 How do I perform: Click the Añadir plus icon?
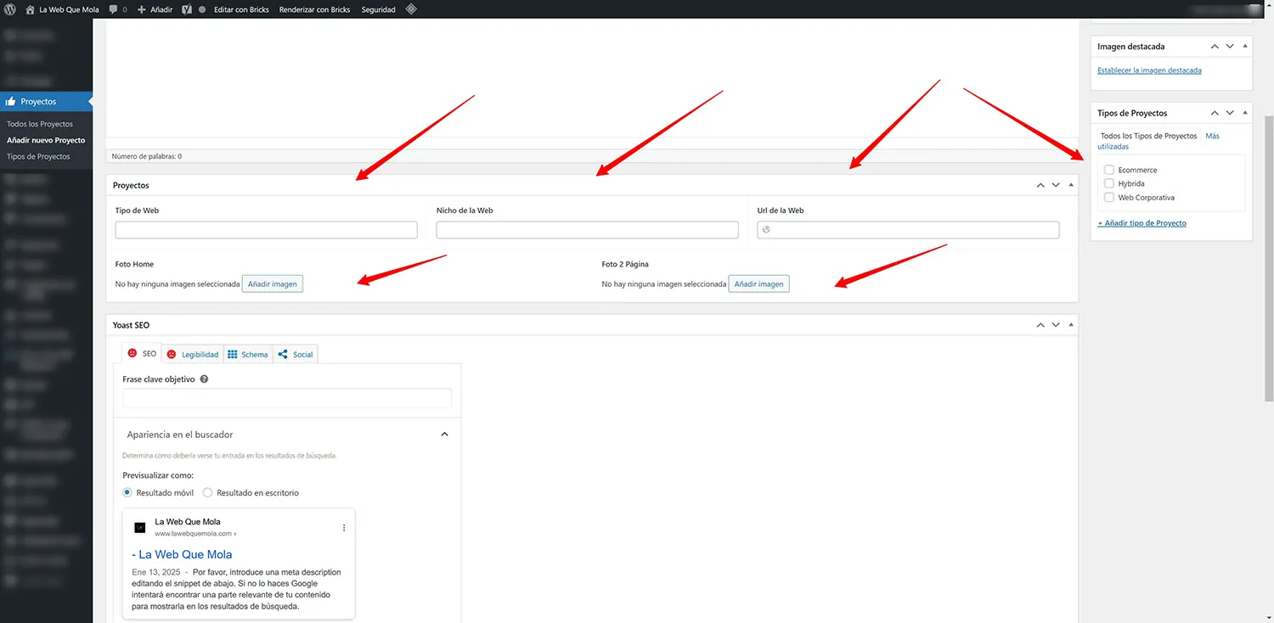(141, 9)
